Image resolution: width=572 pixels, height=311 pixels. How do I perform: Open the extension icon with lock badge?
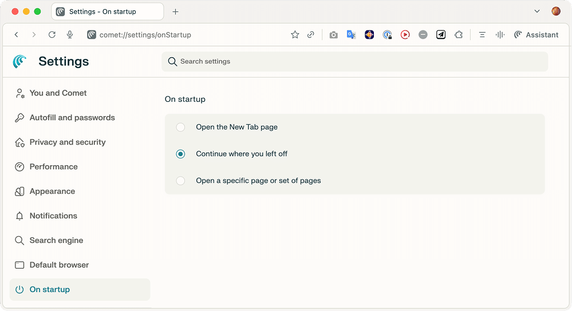(x=387, y=35)
